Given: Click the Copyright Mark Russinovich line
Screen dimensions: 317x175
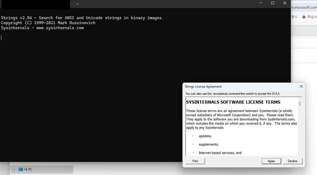Looking at the screenshot, I should 48,23.
